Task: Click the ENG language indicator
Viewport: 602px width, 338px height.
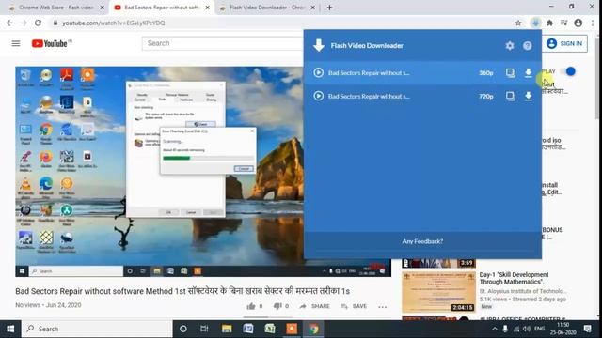Action: [x=539, y=329]
